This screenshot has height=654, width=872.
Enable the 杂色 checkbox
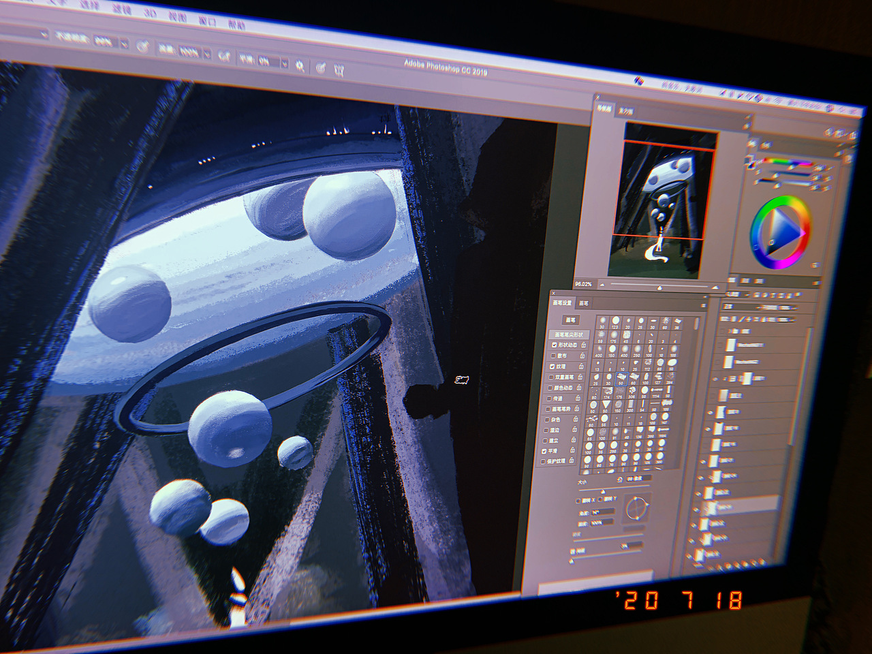click(x=546, y=420)
